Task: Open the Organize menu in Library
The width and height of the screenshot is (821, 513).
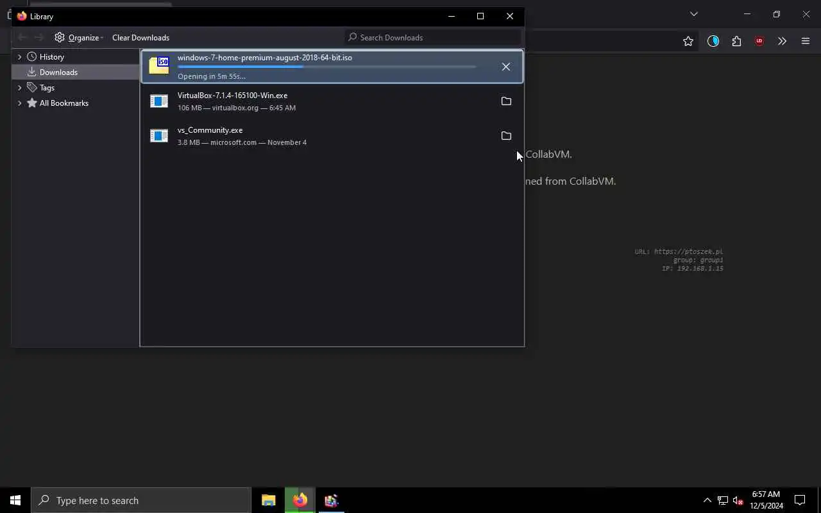Action: pos(79,37)
